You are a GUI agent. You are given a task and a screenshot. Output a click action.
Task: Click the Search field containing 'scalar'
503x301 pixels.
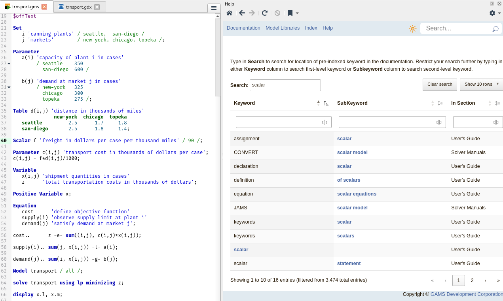coord(285,85)
